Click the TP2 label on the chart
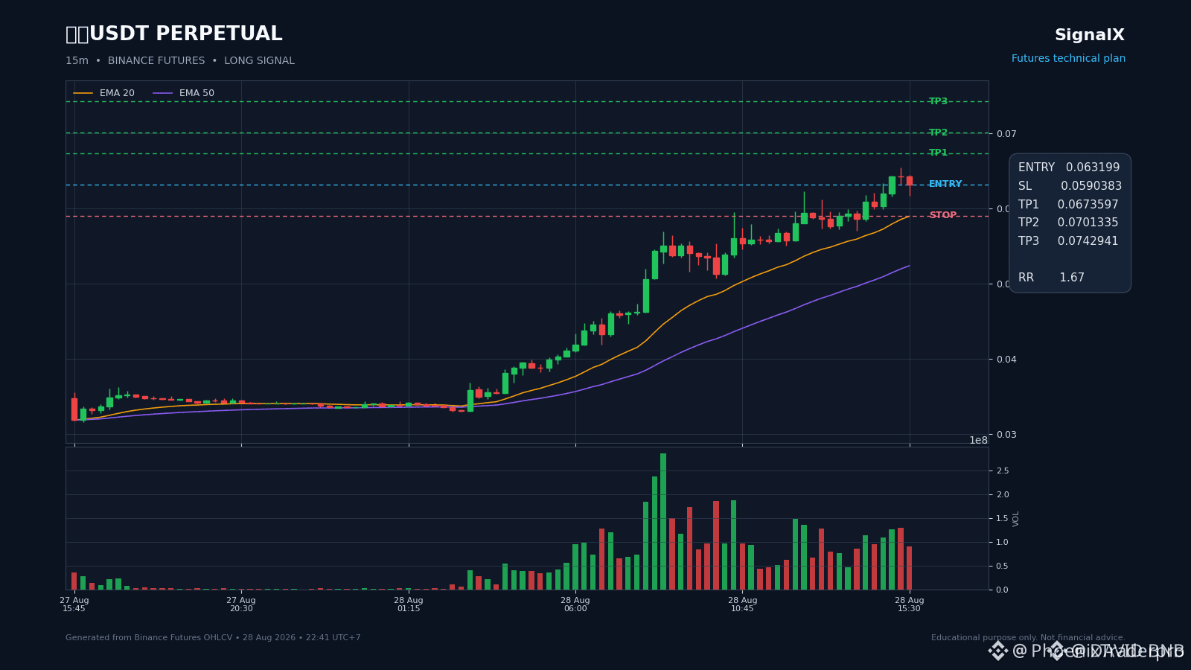Screen dimensions: 1191x670 pos(938,133)
